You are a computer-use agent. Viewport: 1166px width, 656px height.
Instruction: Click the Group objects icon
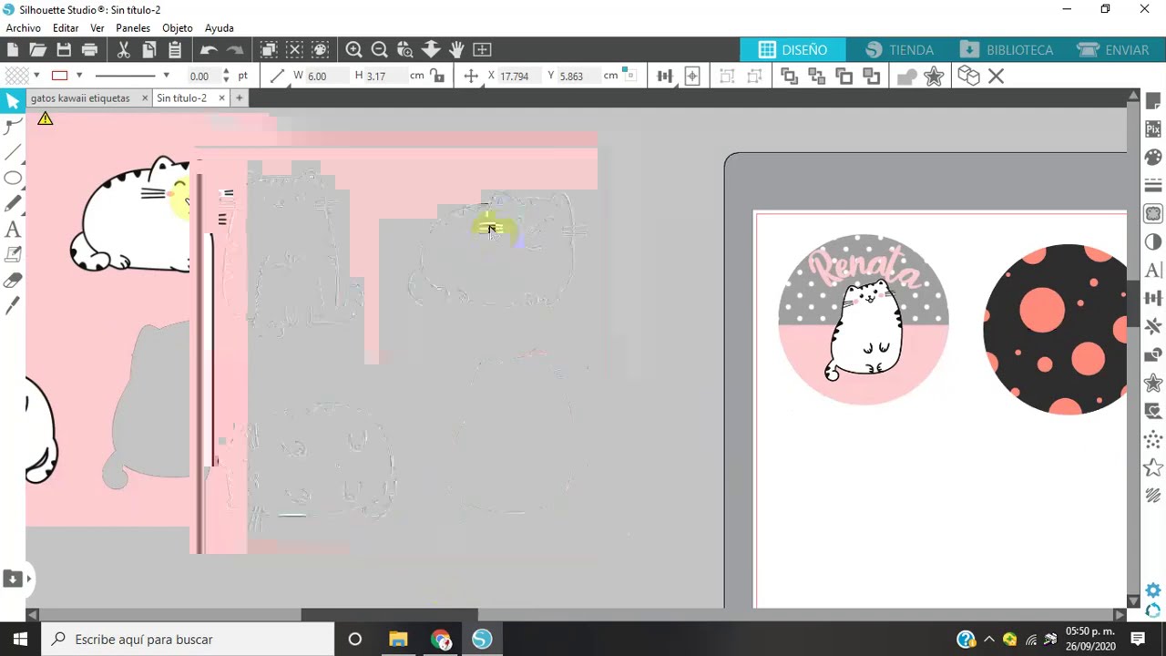(x=727, y=77)
